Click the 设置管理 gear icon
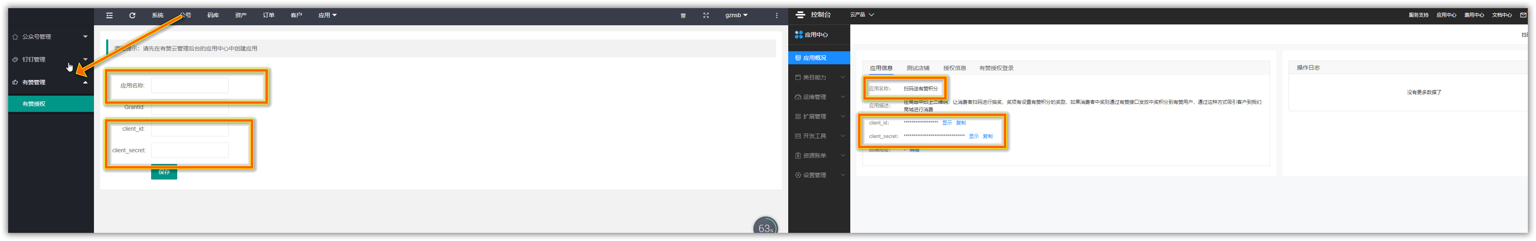The height and width of the screenshot is (241, 1536). click(x=798, y=175)
